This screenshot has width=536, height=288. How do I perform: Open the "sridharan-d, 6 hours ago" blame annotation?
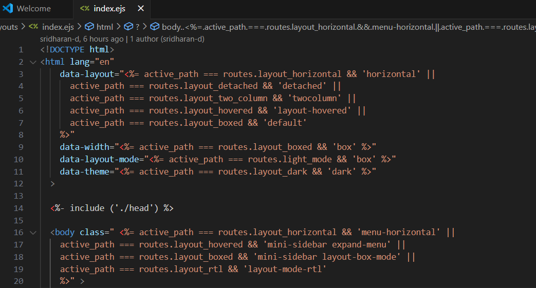(x=82, y=39)
